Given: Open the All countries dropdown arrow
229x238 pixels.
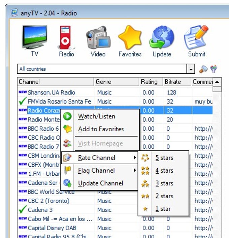Looking at the screenshot, I should [191, 69].
